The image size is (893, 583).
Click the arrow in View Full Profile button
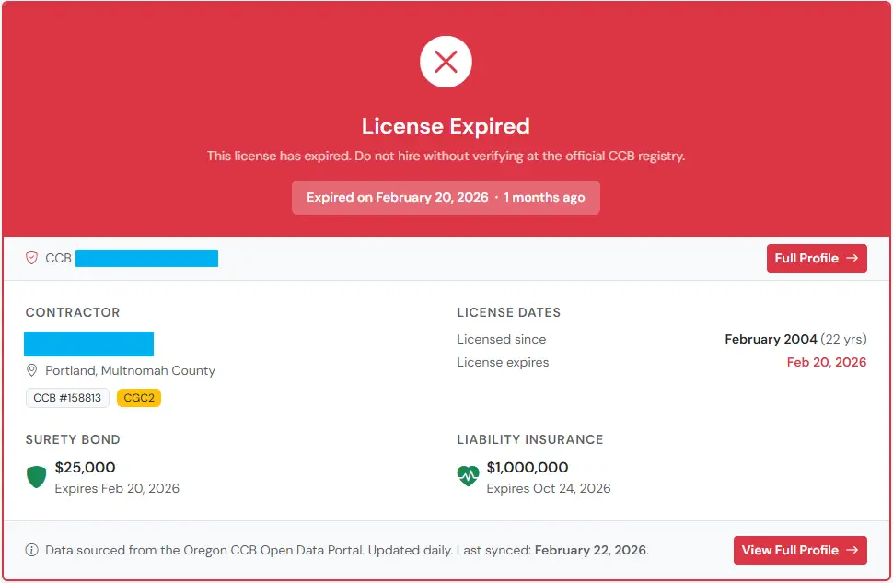point(852,550)
